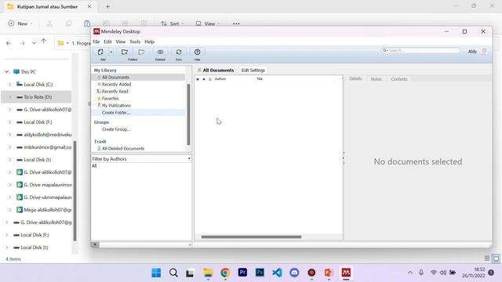Collapse This PC in navigation pane

pos(7,72)
